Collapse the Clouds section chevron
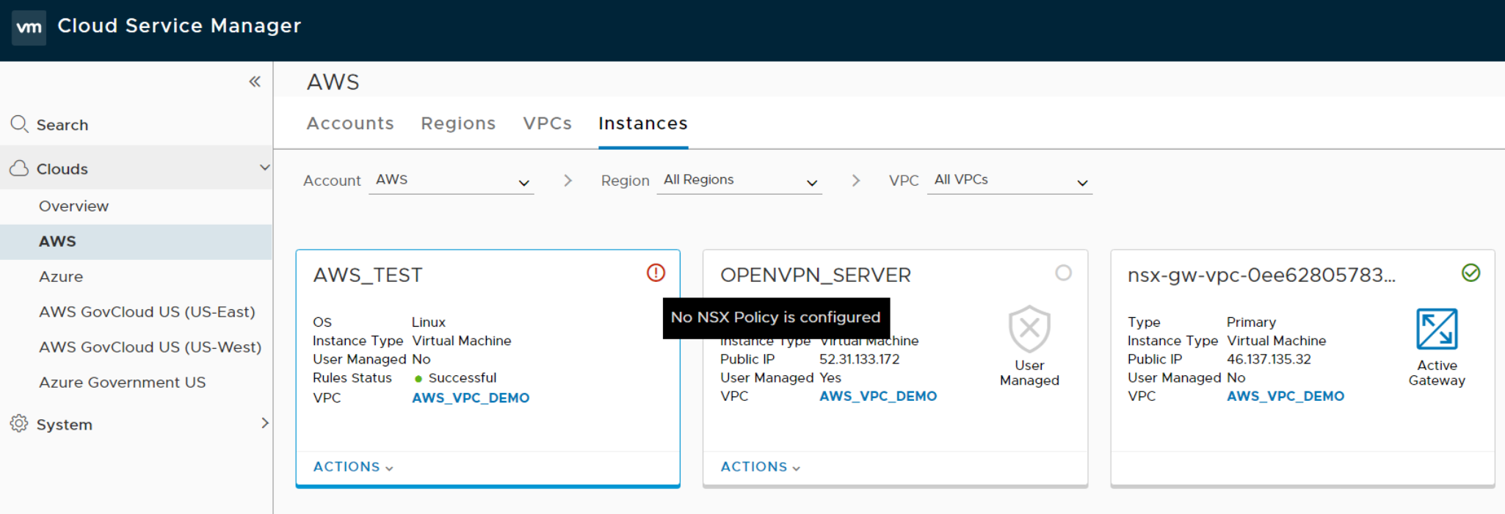The image size is (1505, 514). pos(264,167)
